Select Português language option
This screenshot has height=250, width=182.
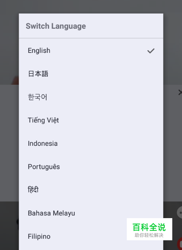91,167
